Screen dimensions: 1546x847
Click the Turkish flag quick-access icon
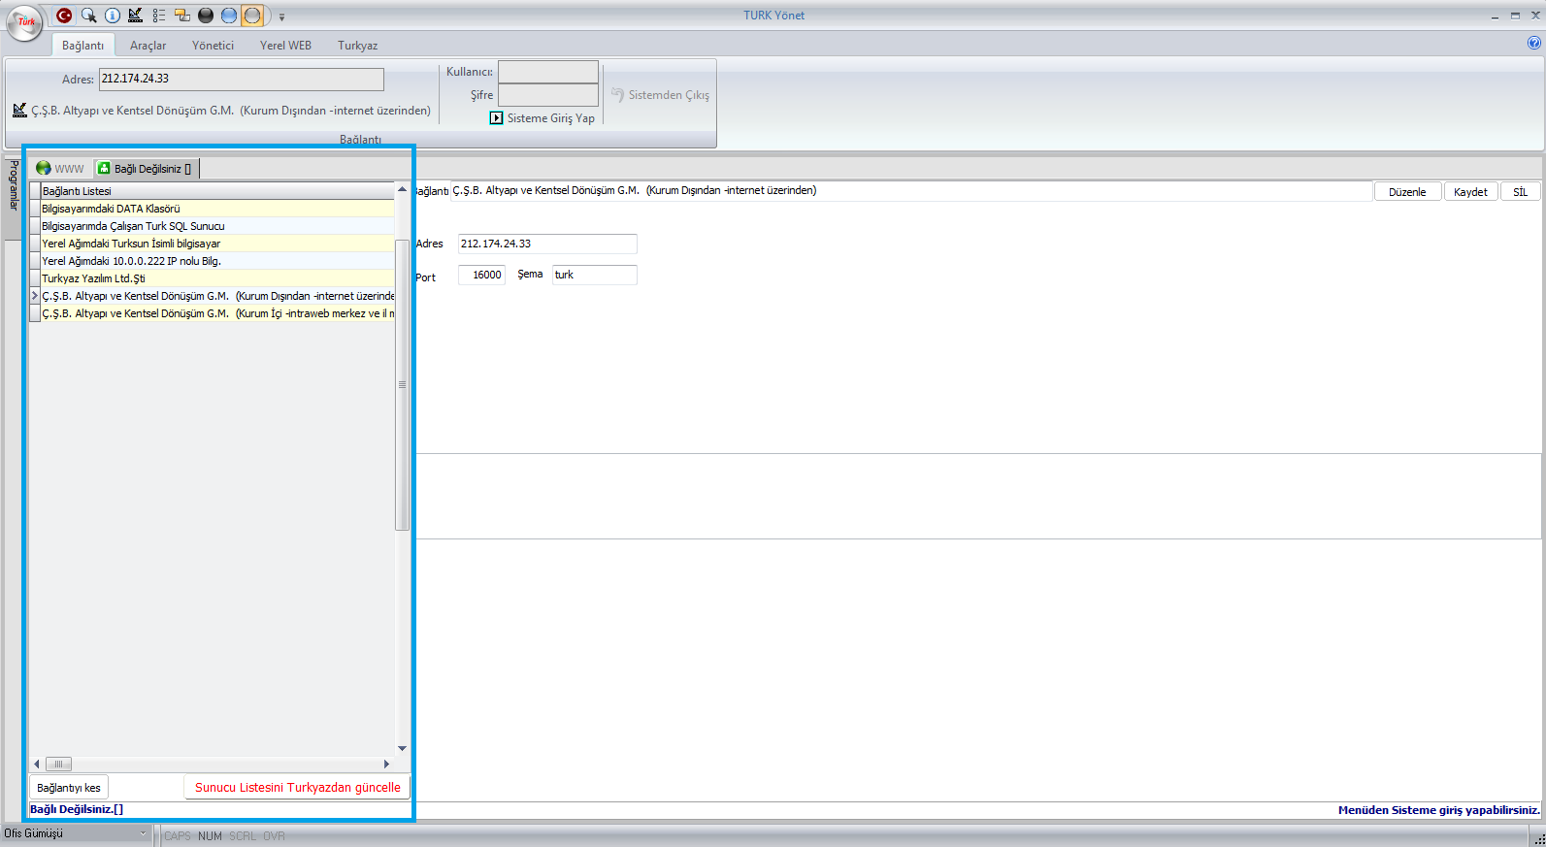64,16
